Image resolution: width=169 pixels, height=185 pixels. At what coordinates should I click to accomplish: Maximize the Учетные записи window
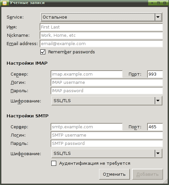(x=158, y=3)
